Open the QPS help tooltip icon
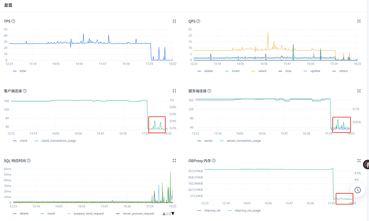The height and width of the screenshot is (221, 369). (198, 21)
